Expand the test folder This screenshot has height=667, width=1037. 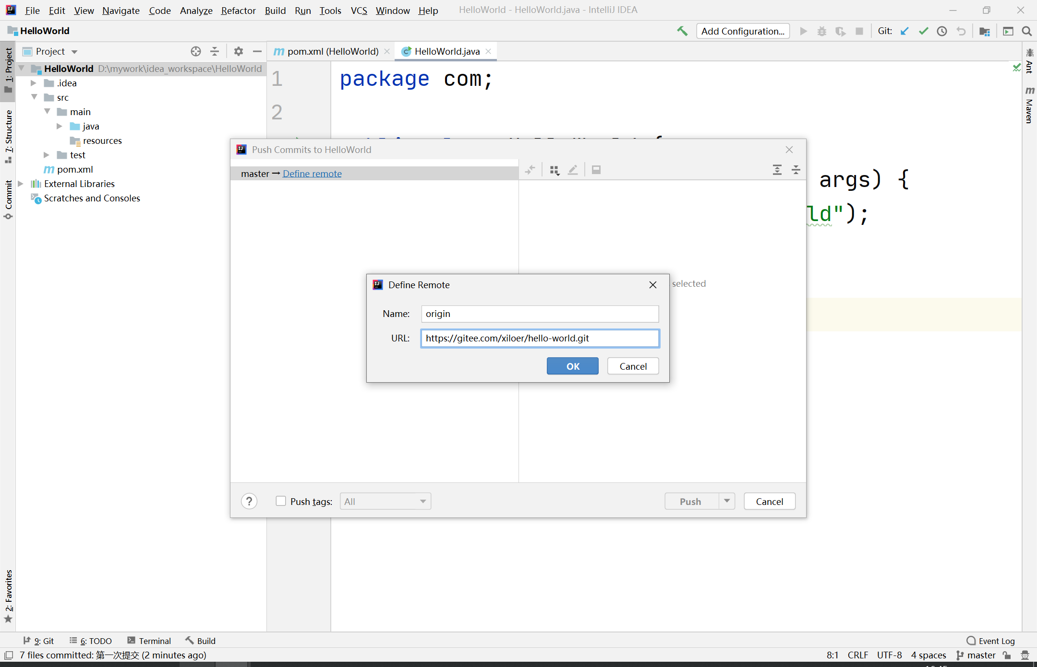[x=47, y=155]
